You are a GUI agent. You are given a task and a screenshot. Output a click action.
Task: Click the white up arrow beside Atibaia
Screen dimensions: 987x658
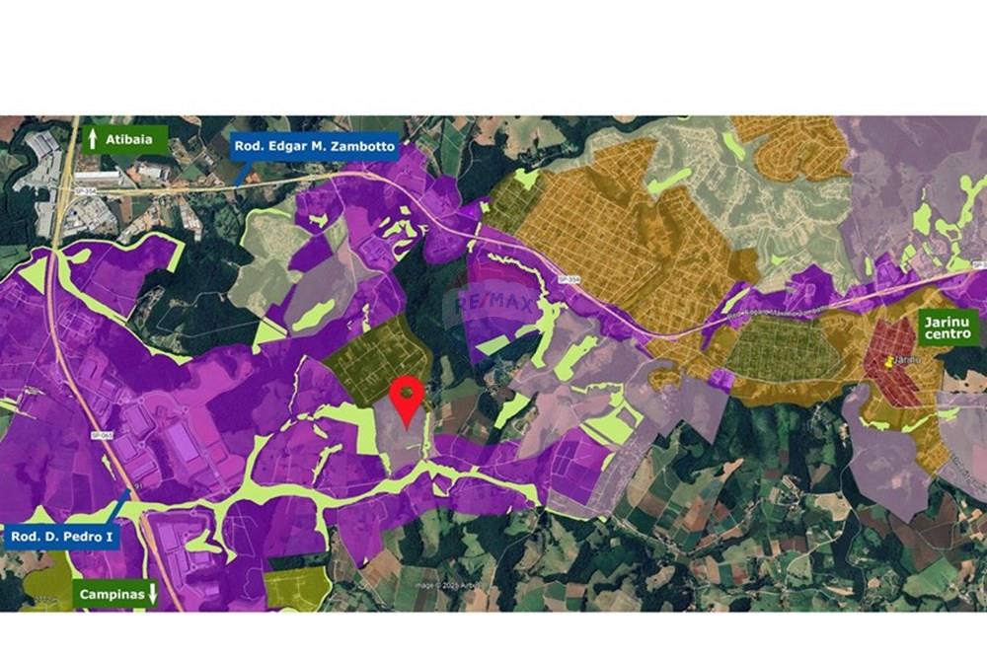[93, 139]
